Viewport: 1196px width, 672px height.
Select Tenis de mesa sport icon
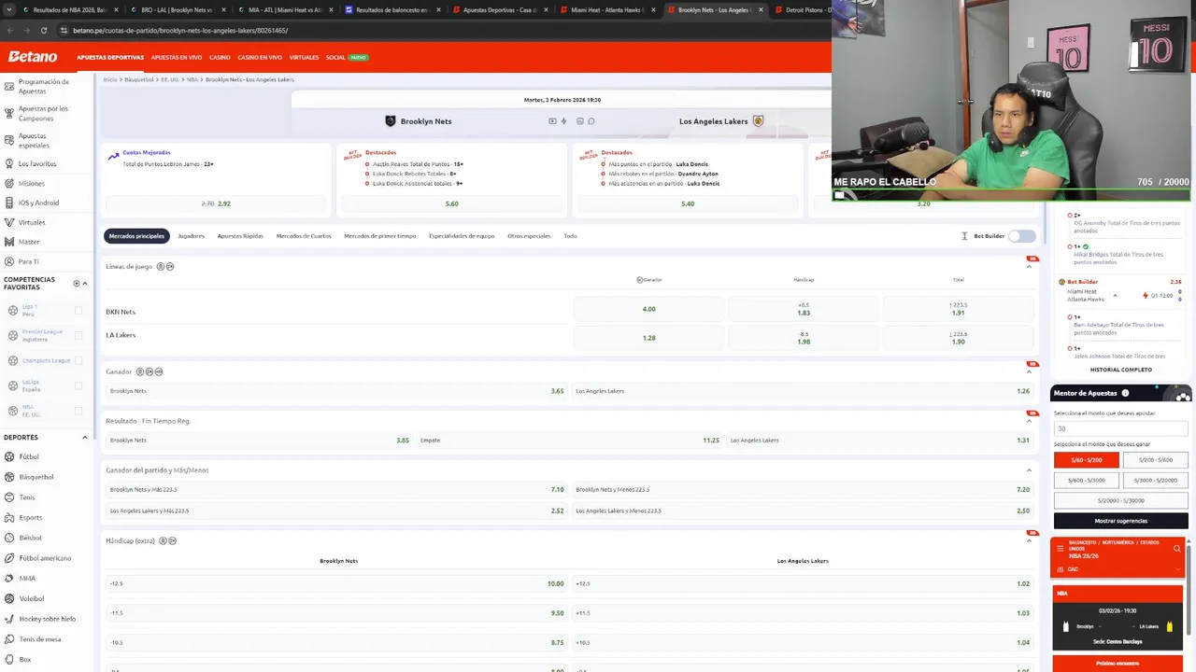pos(9,639)
